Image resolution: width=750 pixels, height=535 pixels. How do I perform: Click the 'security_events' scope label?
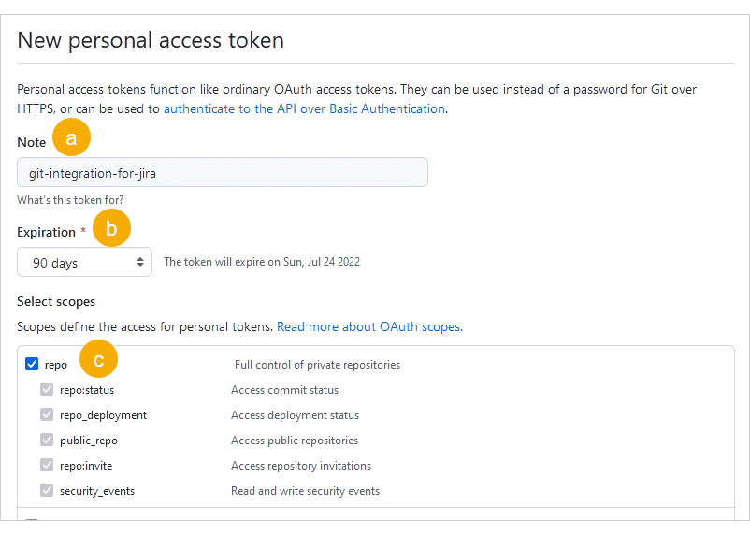pos(97,491)
